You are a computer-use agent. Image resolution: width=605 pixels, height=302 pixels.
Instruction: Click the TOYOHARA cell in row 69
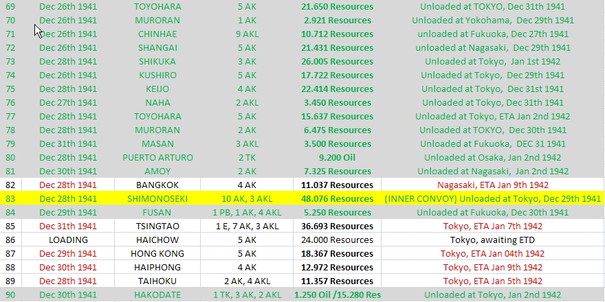point(157,7)
